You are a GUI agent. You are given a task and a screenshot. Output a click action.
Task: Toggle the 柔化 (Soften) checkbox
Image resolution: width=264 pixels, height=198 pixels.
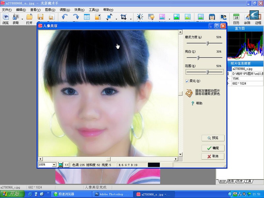(x=187, y=81)
